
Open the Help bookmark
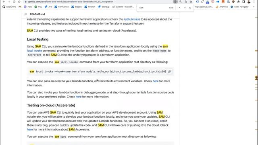[28, 7]
